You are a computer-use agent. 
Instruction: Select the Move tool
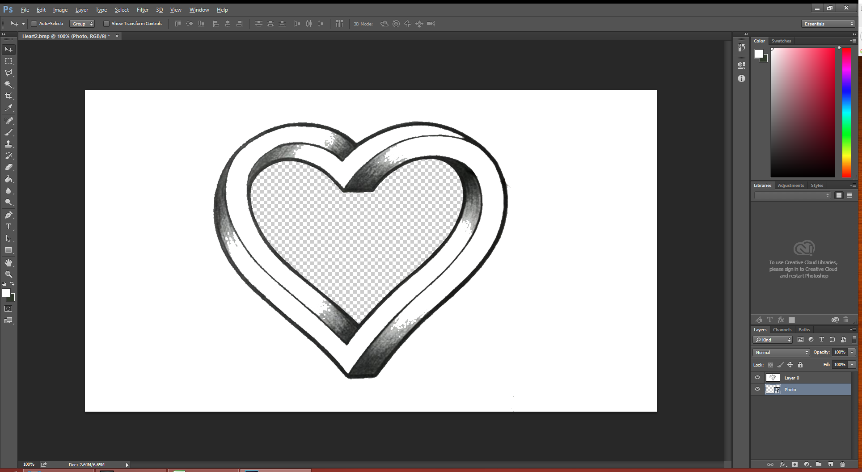tap(8, 49)
